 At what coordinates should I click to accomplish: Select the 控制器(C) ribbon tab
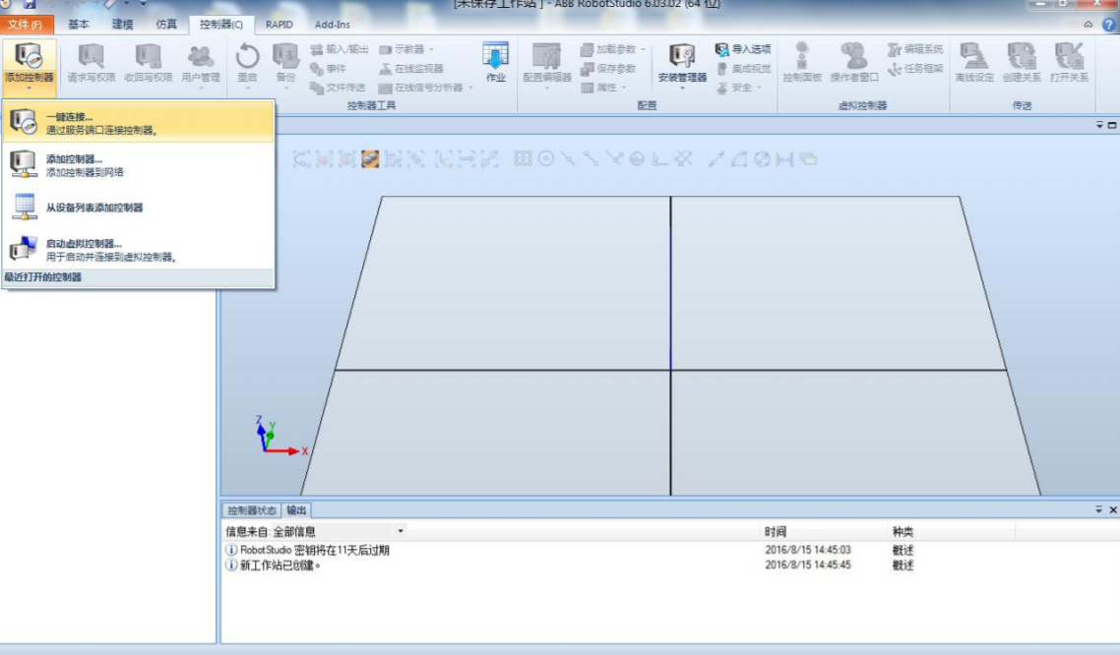coord(220,25)
